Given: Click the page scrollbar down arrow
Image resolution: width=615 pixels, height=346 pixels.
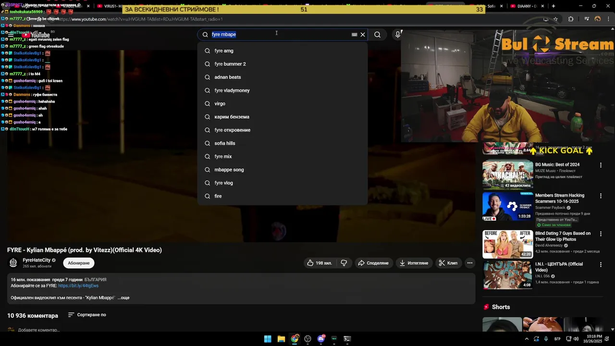Looking at the screenshot, I should pos(612,329).
